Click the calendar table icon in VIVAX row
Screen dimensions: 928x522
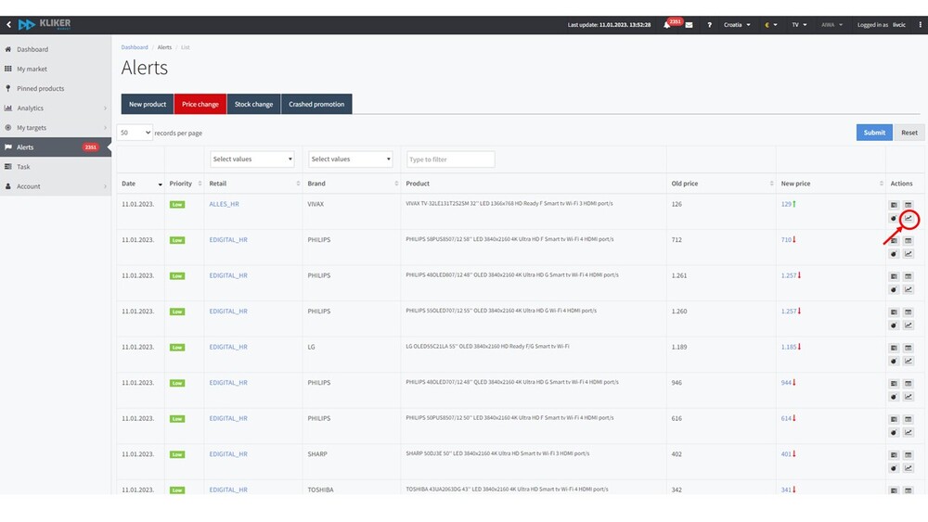(x=909, y=205)
